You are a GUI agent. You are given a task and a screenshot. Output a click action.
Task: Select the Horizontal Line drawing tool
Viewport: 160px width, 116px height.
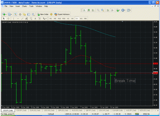click(18, 18)
